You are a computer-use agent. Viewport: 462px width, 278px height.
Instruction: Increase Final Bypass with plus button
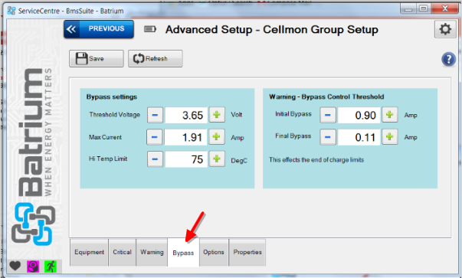[390, 136]
